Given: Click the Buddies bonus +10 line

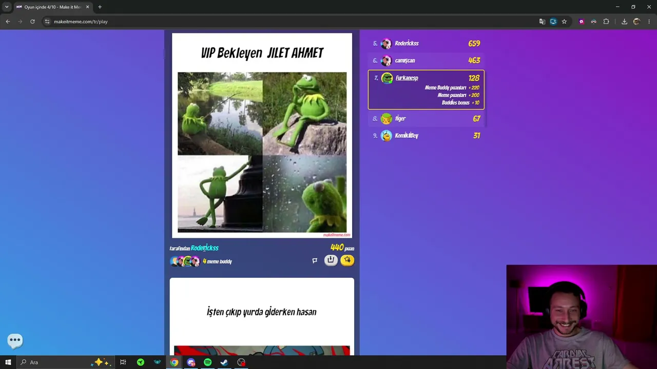Looking at the screenshot, I should 460,102.
